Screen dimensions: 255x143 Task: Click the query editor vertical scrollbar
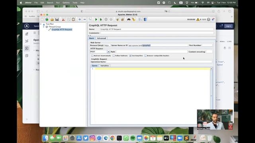[x=211, y=96]
